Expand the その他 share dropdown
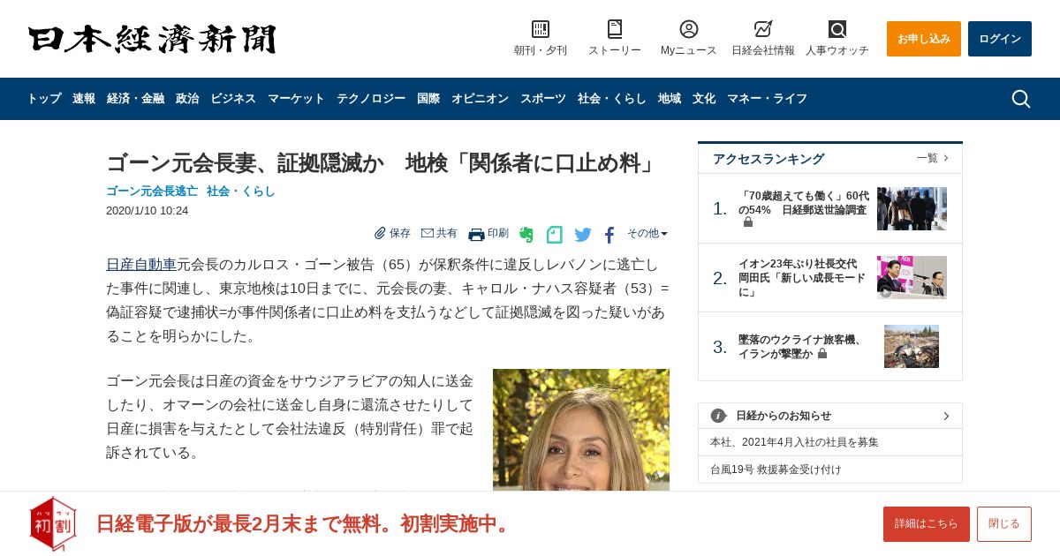1060x556 pixels. coord(647,233)
